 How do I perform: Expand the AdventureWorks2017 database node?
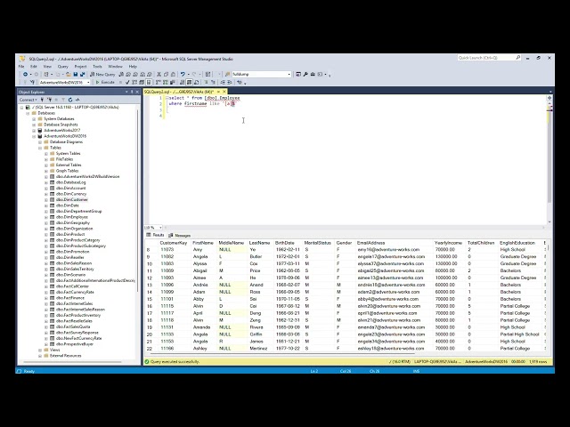(x=34, y=131)
